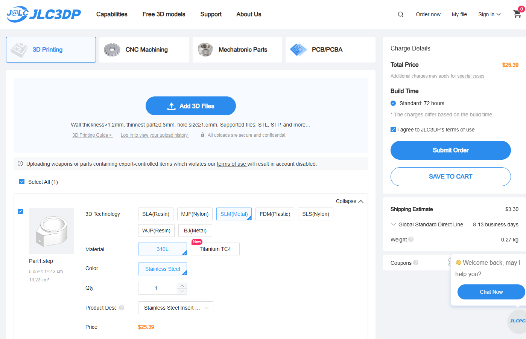Switch to the CNC Machining tab
526x339 pixels.
click(144, 50)
